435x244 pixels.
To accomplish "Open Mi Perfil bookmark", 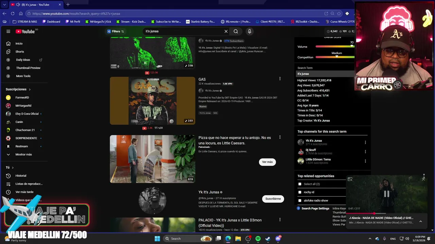I will pyautogui.click(x=73, y=22).
